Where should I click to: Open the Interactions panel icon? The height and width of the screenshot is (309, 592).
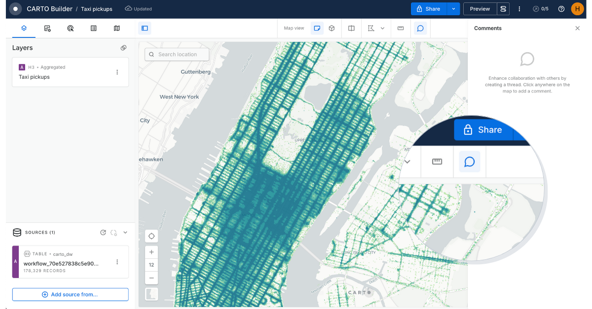pos(70,28)
